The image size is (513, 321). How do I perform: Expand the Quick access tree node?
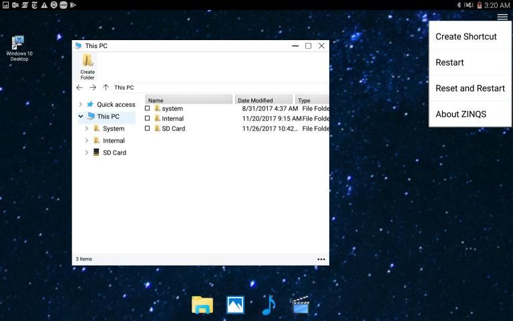pyautogui.click(x=81, y=104)
